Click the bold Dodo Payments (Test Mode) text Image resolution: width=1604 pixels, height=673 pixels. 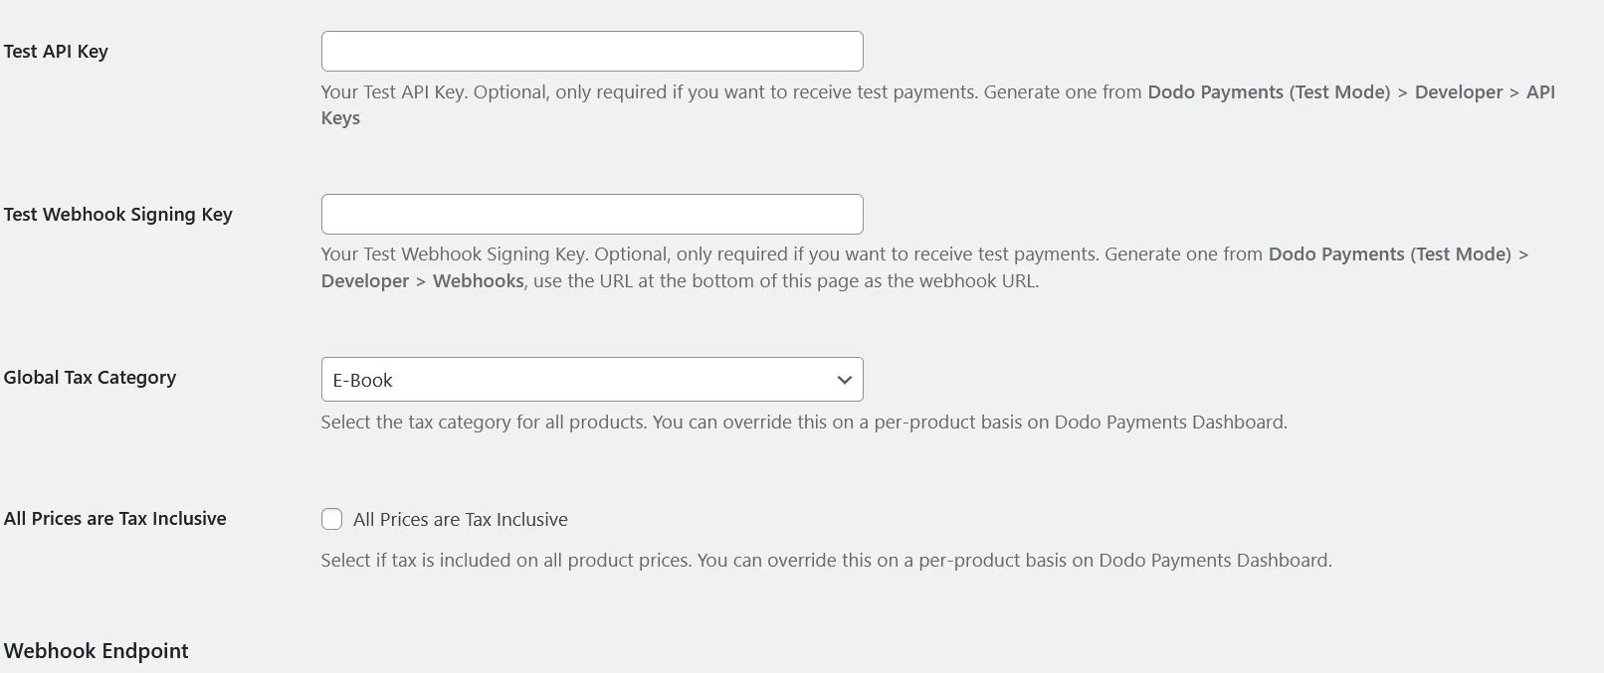coord(1269,91)
